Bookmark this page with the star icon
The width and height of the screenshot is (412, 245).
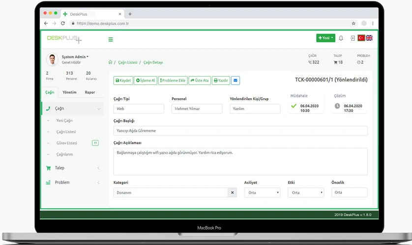point(353,23)
